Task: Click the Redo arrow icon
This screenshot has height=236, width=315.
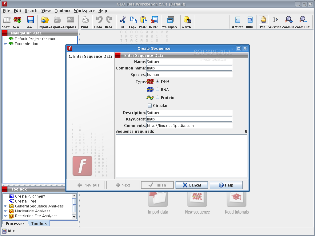Action: click(x=109, y=20)
